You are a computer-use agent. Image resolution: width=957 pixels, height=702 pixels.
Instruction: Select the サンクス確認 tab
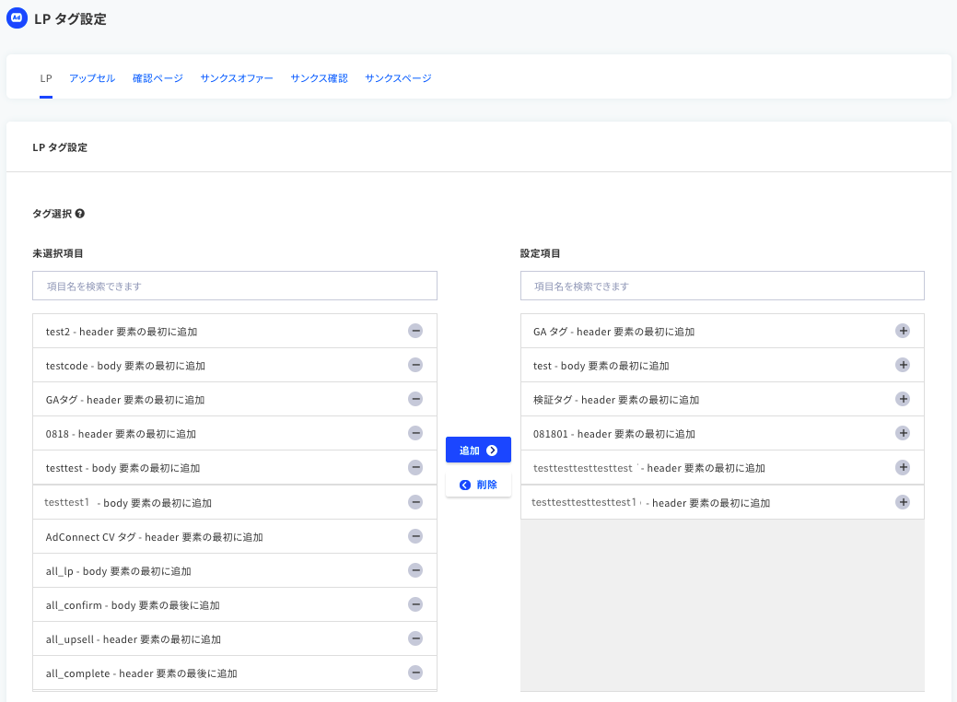pos(320,78)
